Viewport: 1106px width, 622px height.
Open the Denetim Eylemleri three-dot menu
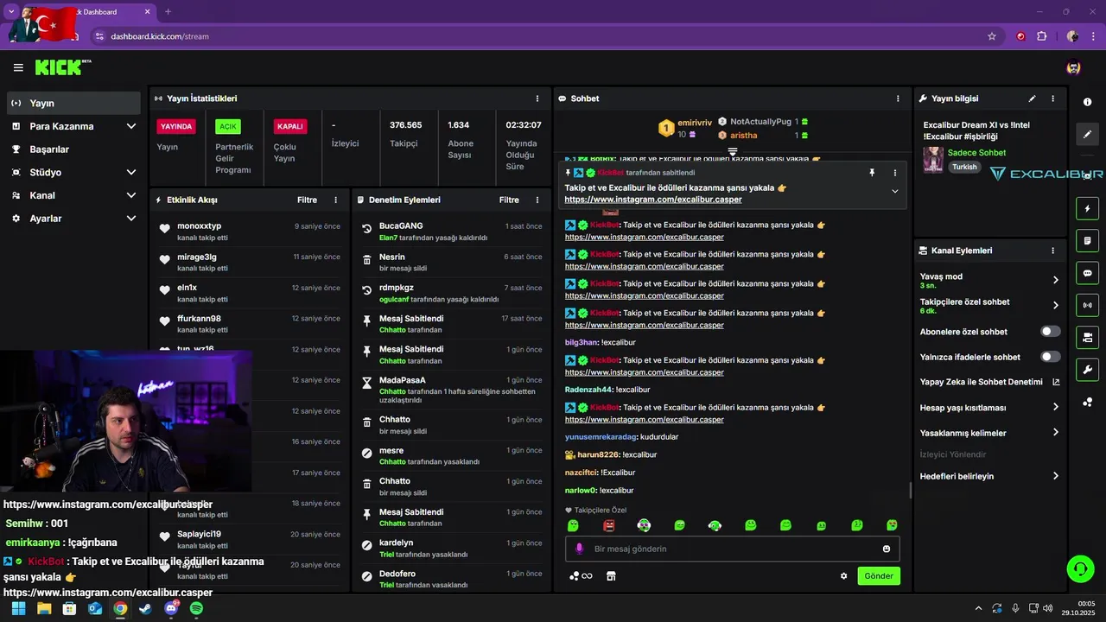click(537, 200)
